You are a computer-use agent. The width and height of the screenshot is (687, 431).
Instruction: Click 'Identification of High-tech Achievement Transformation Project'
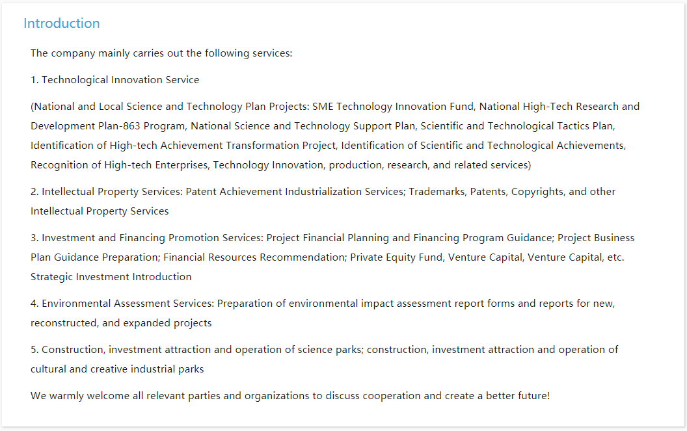coord(183,146)
